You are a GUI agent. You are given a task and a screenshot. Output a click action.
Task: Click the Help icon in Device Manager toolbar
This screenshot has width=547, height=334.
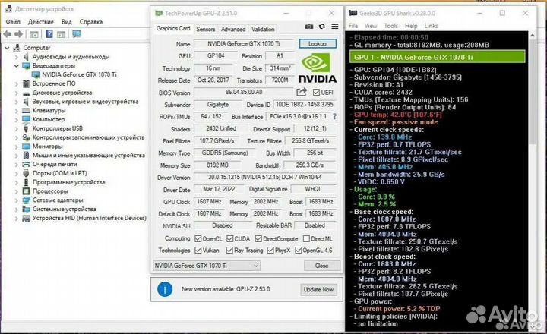coord(49,34)
